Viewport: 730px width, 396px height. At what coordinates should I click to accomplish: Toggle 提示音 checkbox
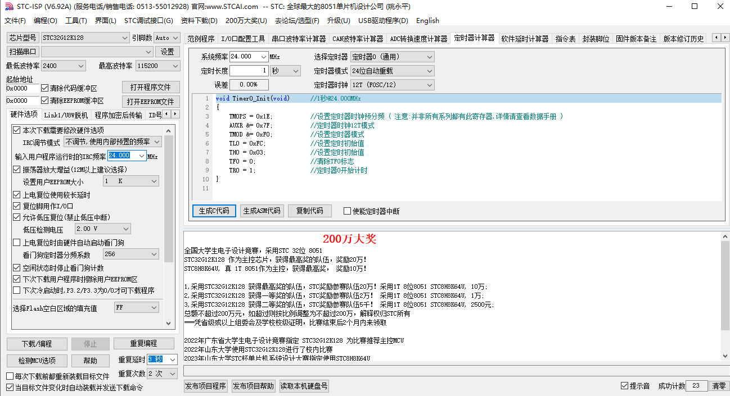(x=624, y=386)
